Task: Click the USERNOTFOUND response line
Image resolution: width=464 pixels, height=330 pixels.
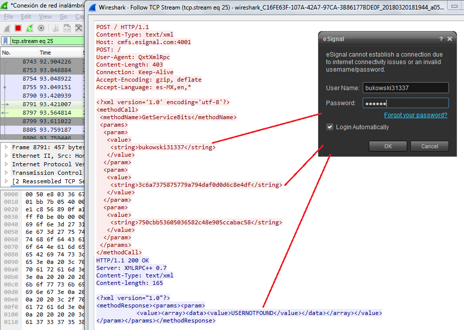Action: pos(259,313)
